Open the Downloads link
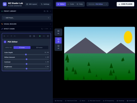 tap(131, 101)
